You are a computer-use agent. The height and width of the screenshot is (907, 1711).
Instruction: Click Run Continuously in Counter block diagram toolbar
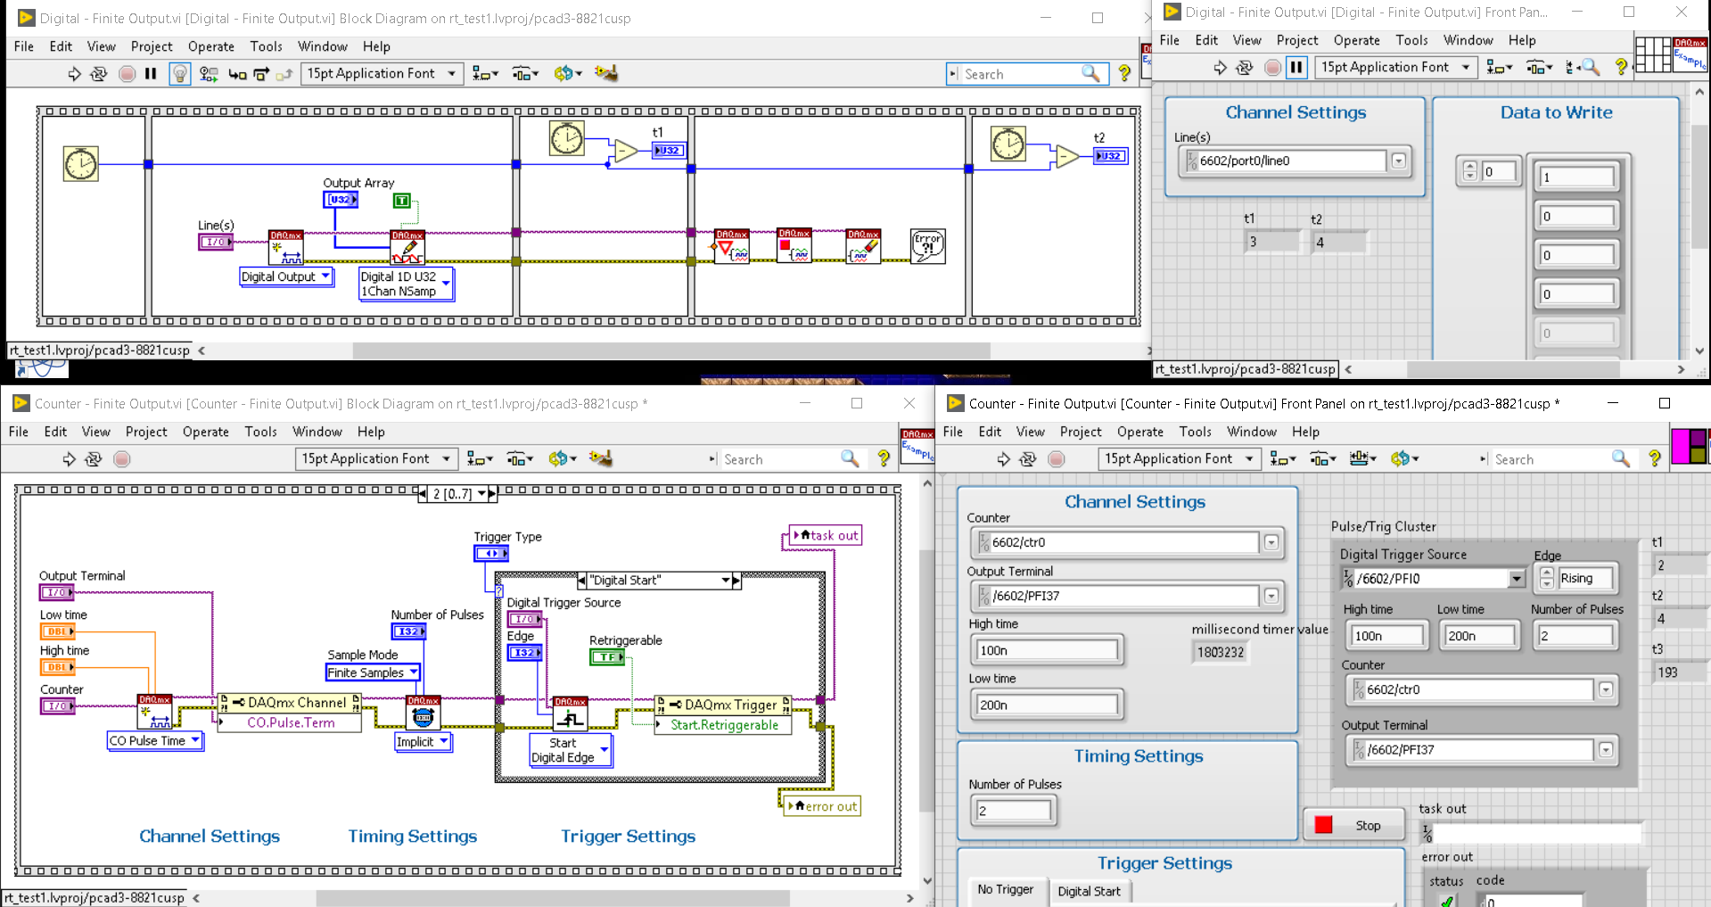point(94,459)
